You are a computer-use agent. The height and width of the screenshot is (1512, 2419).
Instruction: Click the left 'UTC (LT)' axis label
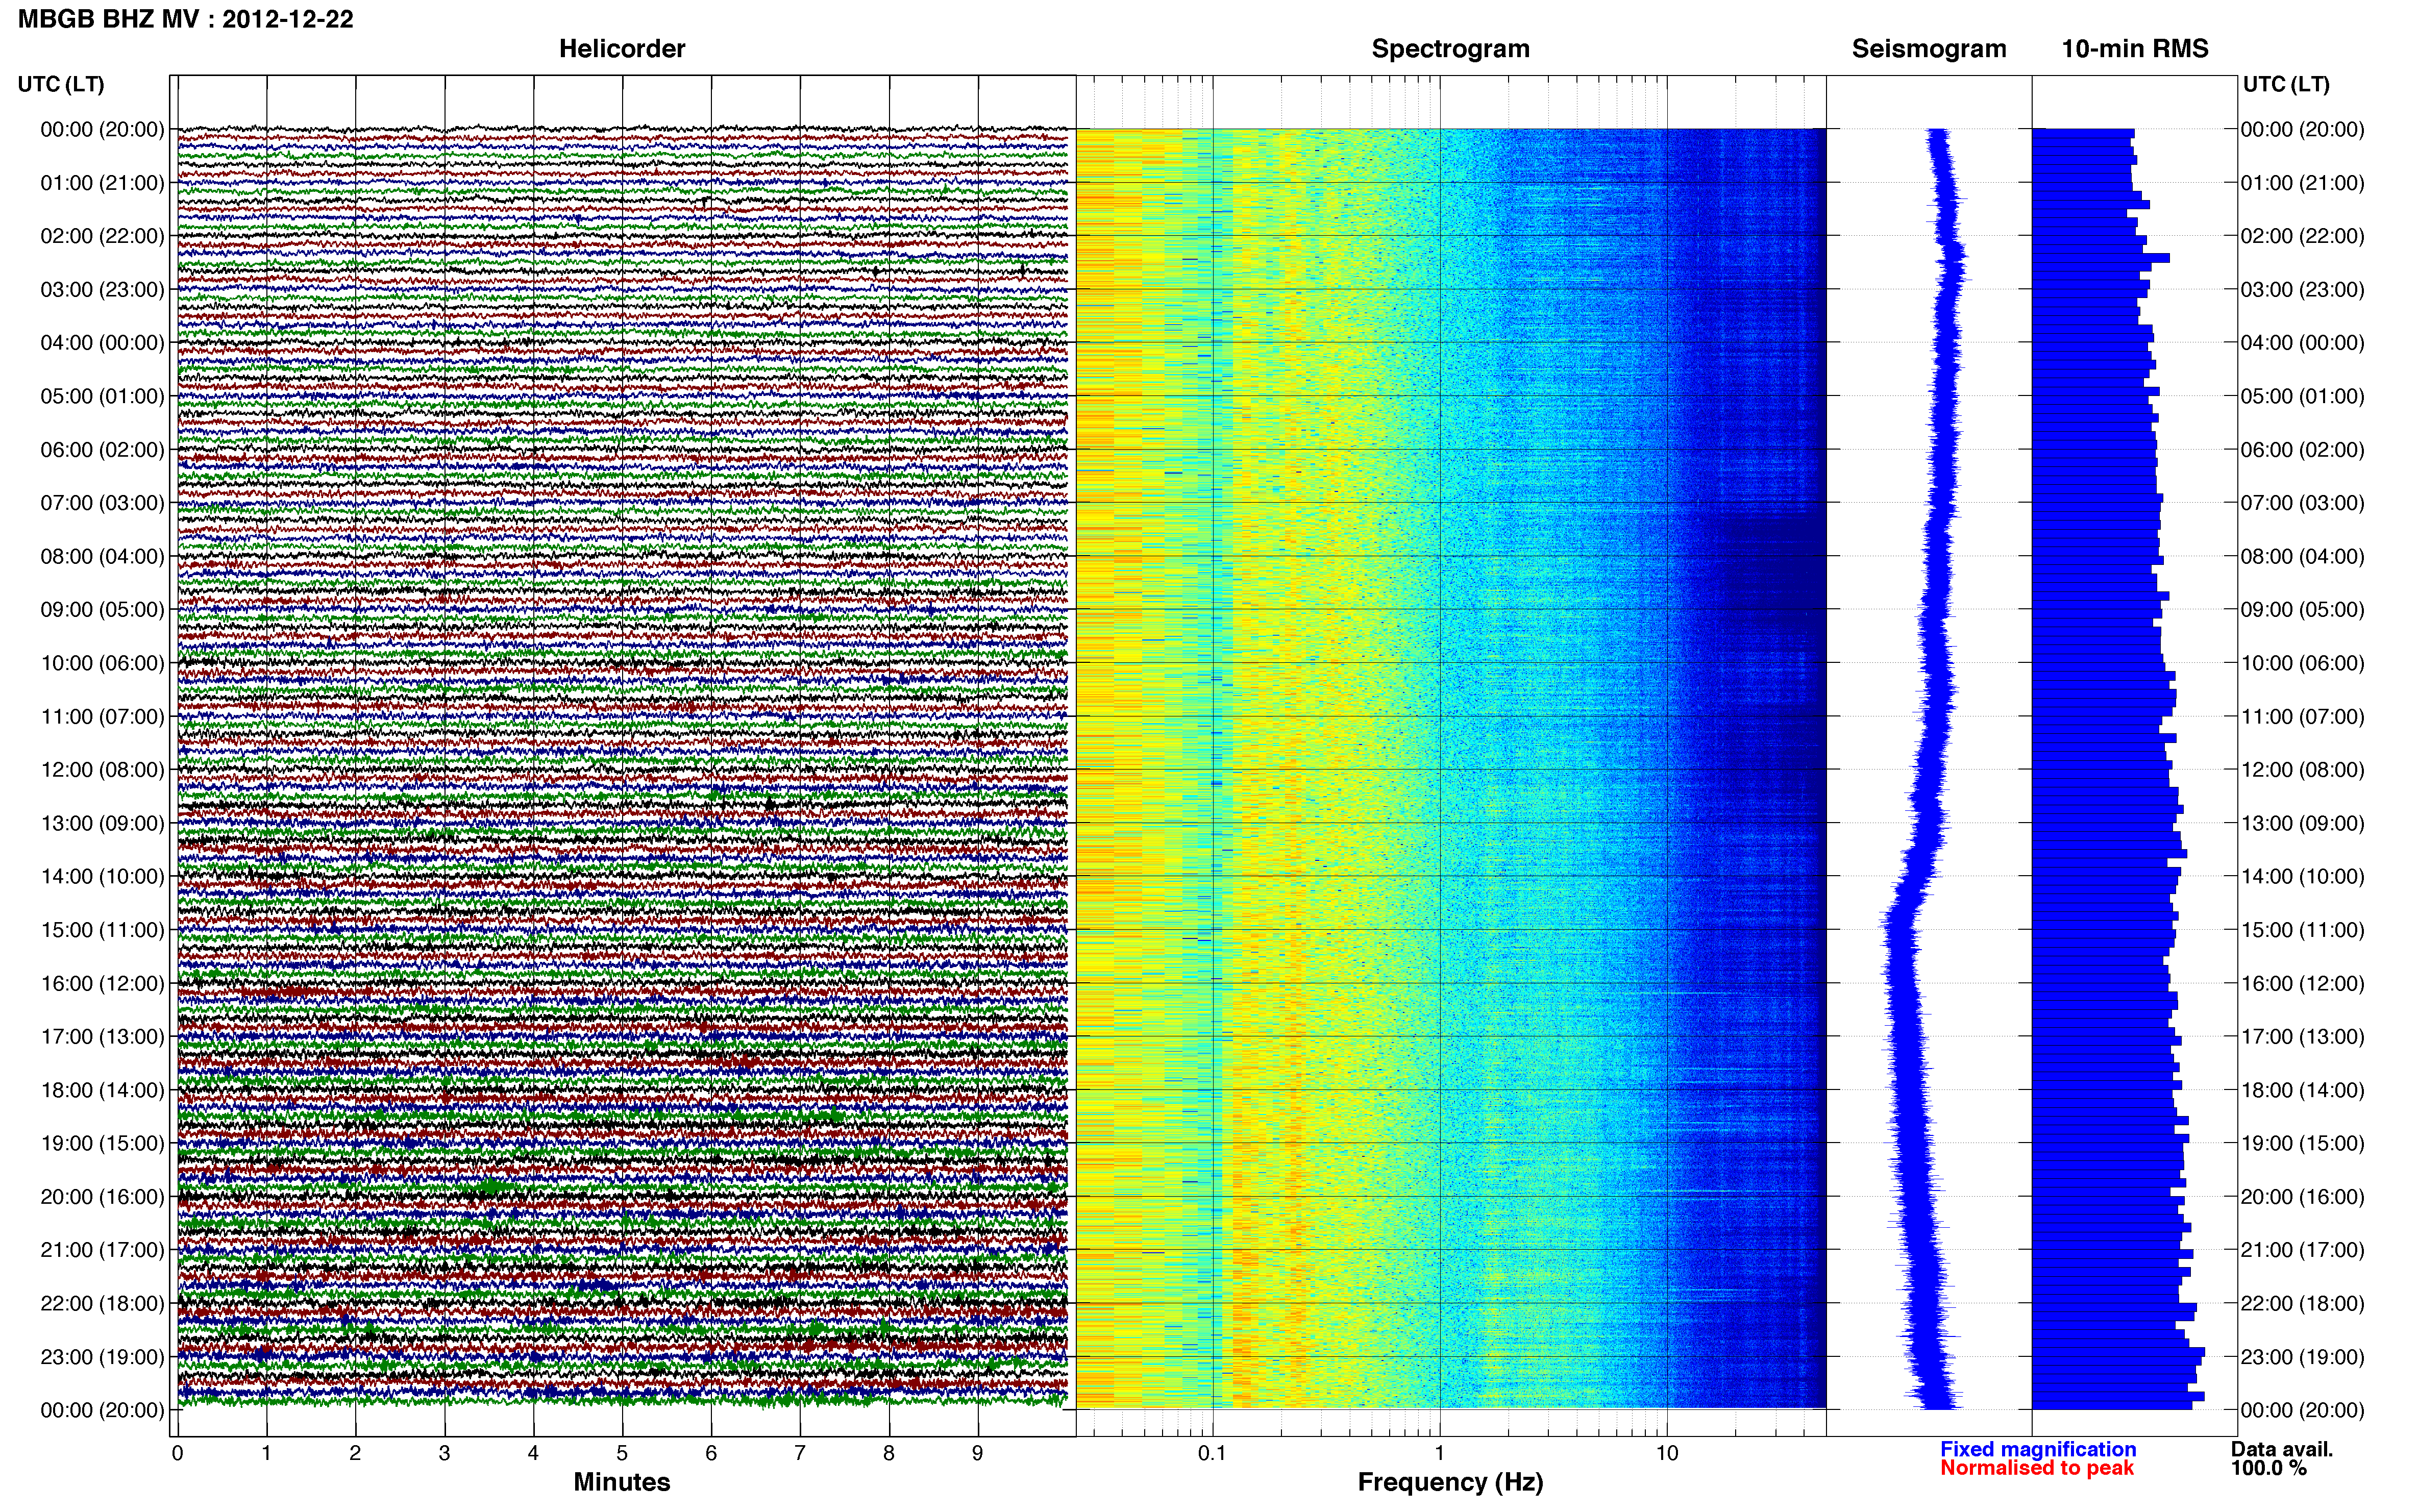61,84
